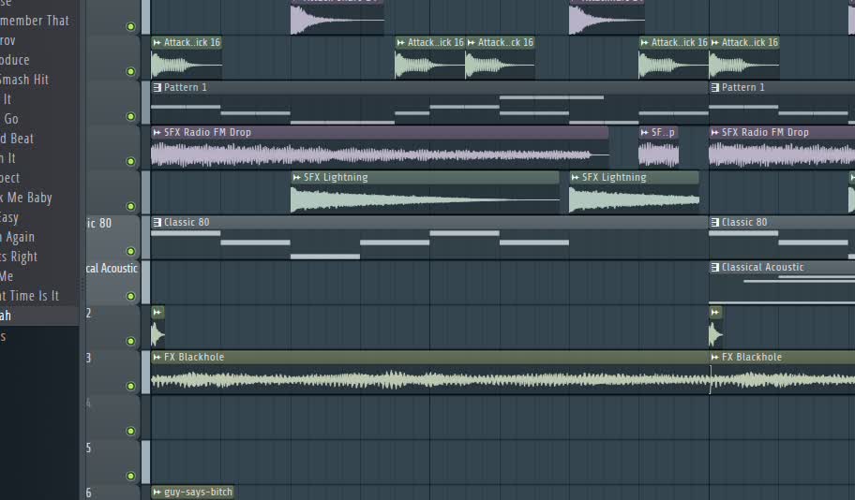Toggle mute on the Classical Acoustic track
855x500 pixels.
(131, 296)
